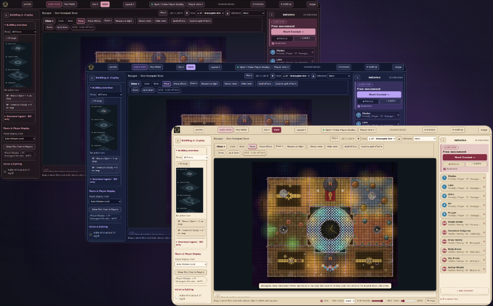Click the app logo in the back dark window
This screenshot has width=493, height=306.
[5, 5]
